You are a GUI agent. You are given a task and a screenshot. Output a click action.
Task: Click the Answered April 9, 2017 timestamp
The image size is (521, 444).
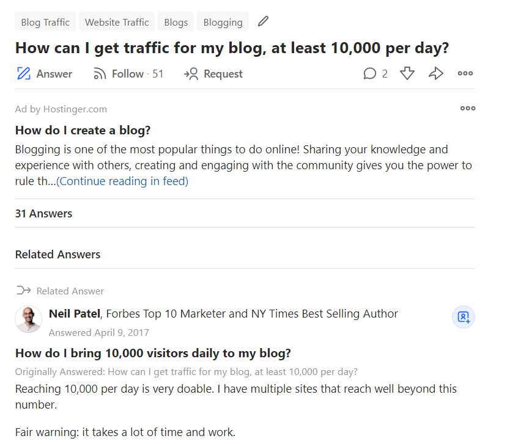tap(98, 333)
